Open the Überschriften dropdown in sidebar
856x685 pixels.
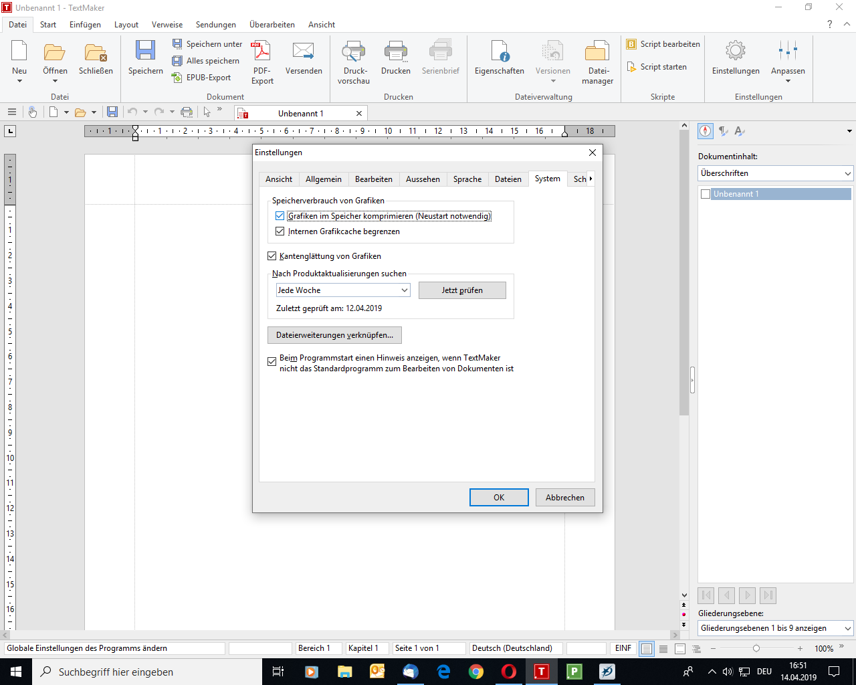[776, 173]
